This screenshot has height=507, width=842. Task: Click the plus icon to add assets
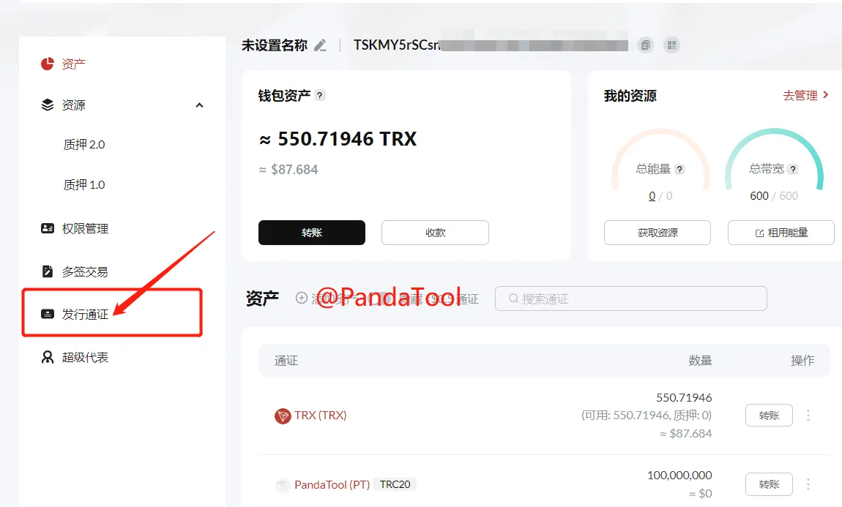302,298
